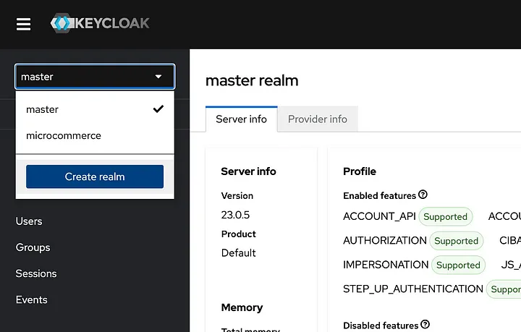Collapse the master realm selector dropdown

pyautogui.click(x=95, y=77)
